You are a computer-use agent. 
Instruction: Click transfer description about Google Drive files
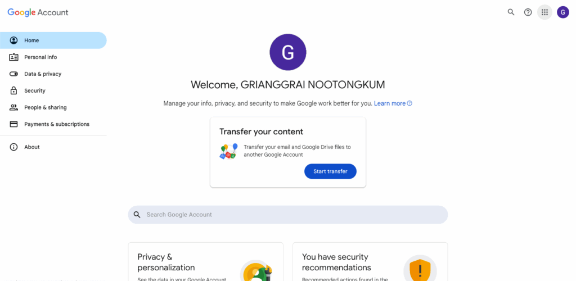tap(297, 151)
